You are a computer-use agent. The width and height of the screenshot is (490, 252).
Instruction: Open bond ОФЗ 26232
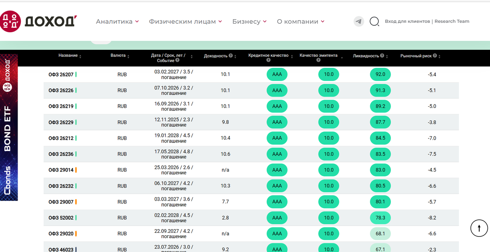coord(61,186)
